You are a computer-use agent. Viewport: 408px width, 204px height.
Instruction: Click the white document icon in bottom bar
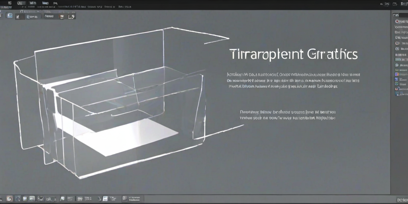pos(105,199)
